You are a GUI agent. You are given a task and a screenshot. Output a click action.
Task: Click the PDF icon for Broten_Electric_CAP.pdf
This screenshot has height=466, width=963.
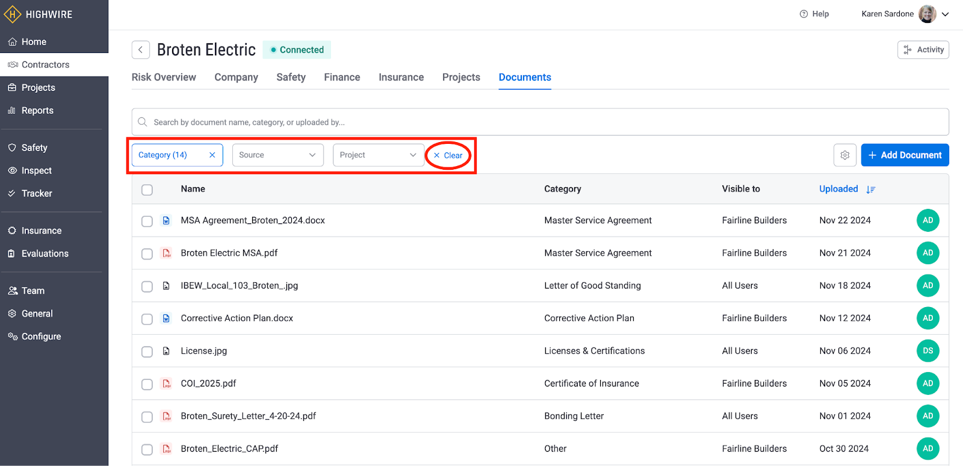(167, 449)
